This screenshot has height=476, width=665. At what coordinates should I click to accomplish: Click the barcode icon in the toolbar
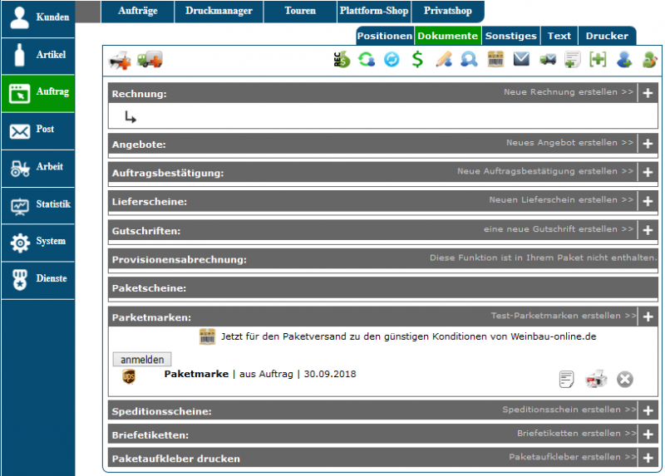(x=495, y=60)
